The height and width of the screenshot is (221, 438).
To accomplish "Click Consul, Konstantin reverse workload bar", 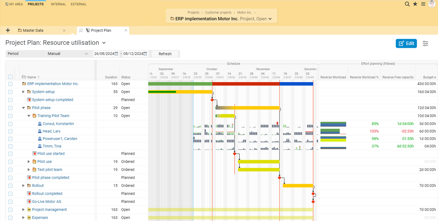I will pos(333,124).
